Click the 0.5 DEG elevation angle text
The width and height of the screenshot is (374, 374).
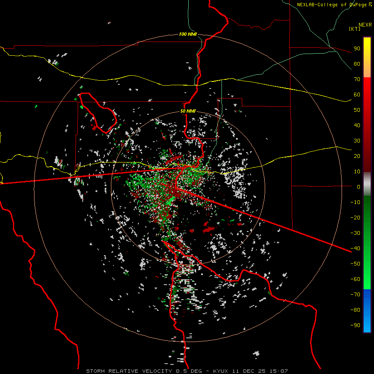(x=189, y=371)
